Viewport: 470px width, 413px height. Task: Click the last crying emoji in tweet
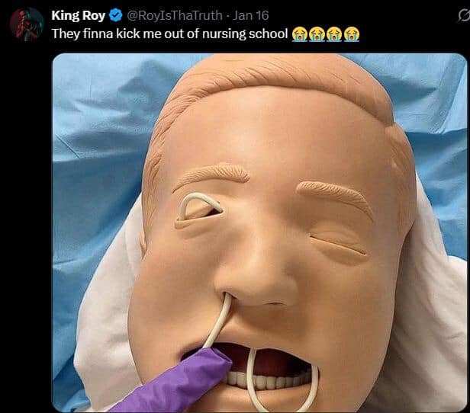coord(352,34)
